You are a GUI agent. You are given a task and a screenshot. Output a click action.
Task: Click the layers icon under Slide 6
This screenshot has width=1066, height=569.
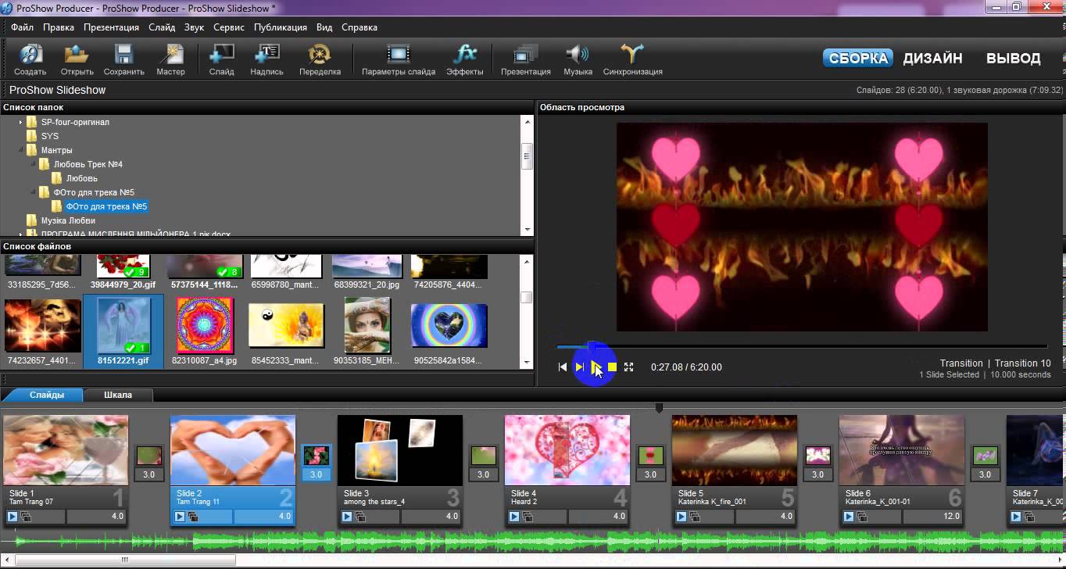click(x=862, y=517)
